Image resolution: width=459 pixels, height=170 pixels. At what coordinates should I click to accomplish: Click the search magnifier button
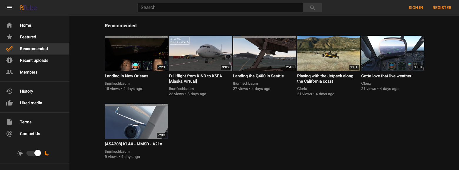coord(313,8)
